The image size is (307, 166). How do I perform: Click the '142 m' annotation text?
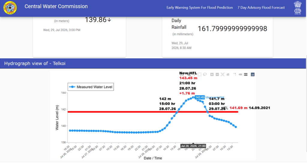tap(165, 99)
